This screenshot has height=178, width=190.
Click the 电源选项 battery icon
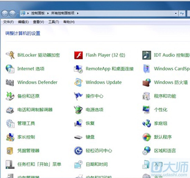78,110
